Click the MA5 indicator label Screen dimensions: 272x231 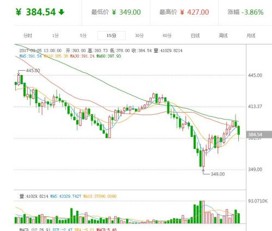point(30,56)
